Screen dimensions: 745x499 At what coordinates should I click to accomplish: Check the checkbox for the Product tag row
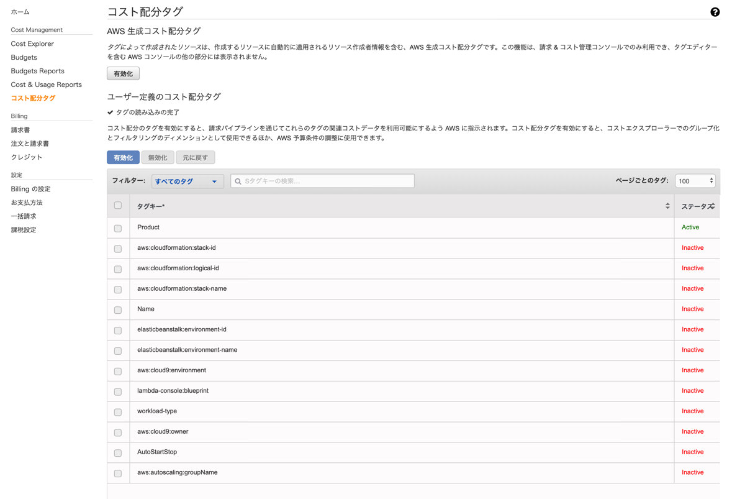(x=117, y=227)
